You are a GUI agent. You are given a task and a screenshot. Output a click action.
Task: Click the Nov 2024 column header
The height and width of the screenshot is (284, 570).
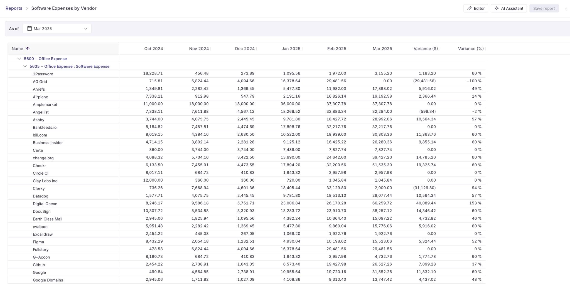(x=199, y=49)
